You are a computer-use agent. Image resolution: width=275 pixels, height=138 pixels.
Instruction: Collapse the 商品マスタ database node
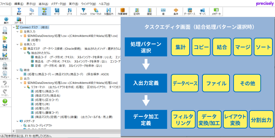tap(21, 49)
